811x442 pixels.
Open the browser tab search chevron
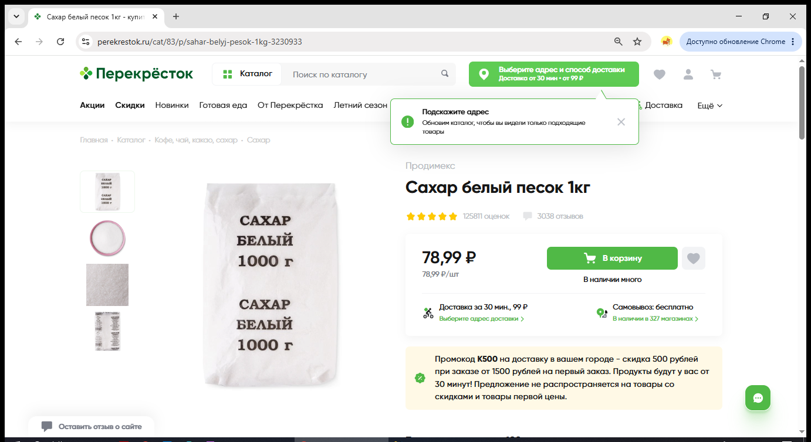tap(16, 16)
